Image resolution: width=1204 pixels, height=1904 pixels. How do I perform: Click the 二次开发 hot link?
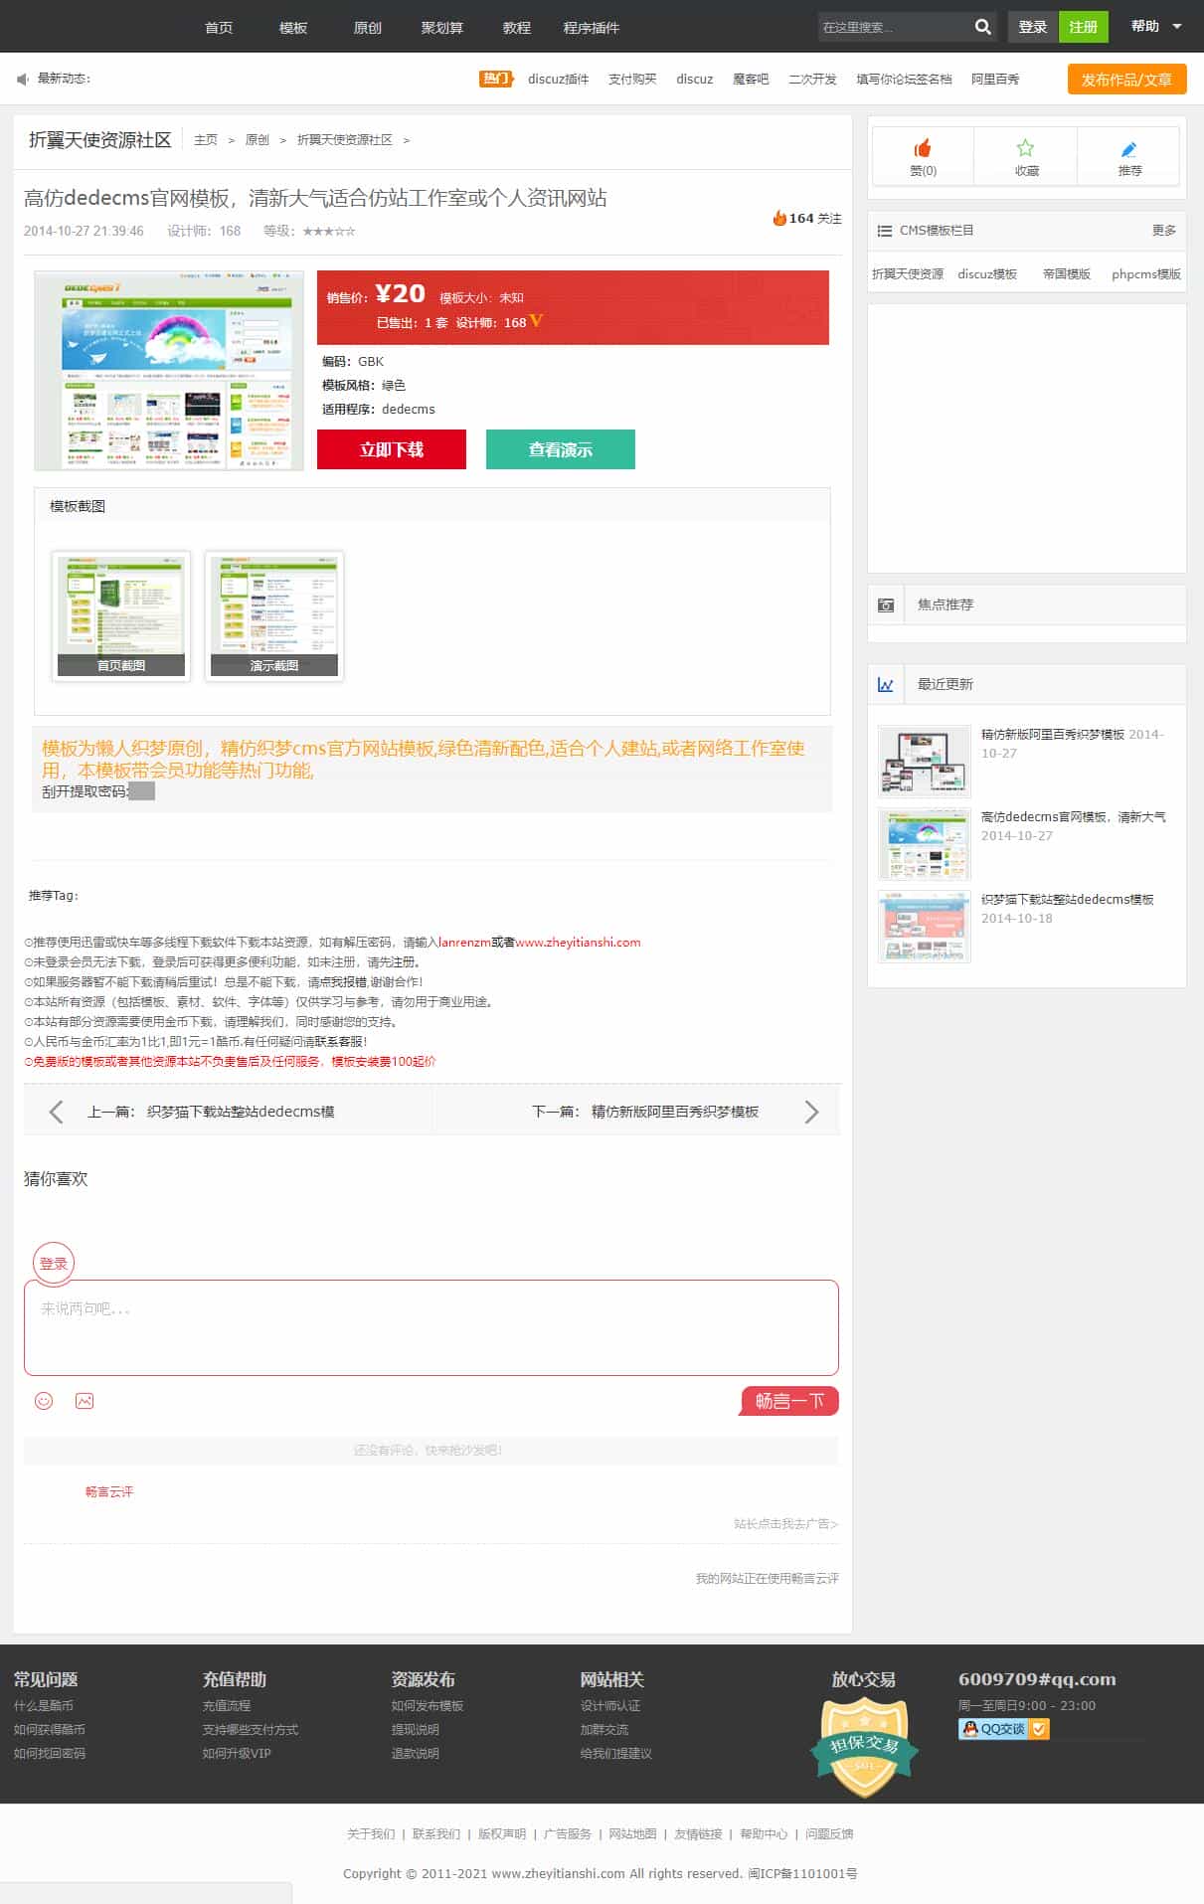click(x=812, y=79)
